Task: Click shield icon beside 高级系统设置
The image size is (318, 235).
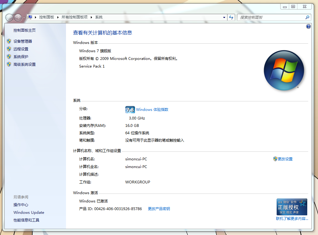Action: tap(9, 64)
